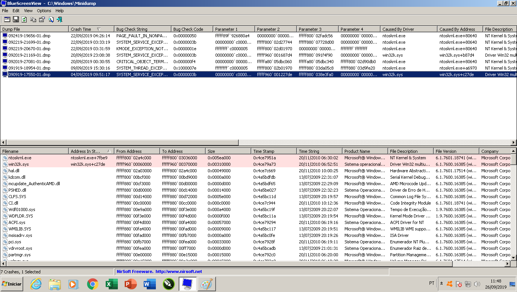
Task: Sort by Dump File column header
Action: [x=34, y=29]
